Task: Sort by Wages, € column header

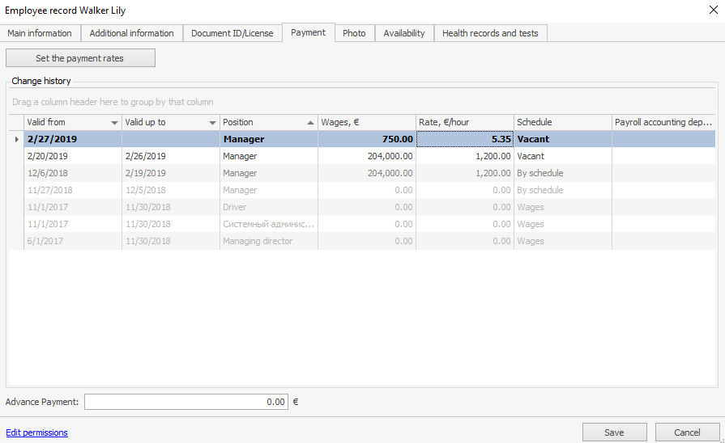Action: point(366,122)
